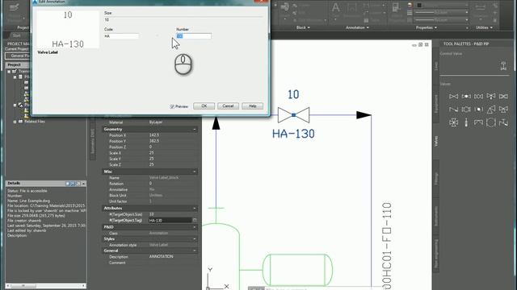Image resolution: width=517 pixels, height=290 pixels.
Task: Collapse the Geometry properties section
Action: [195, 129]
